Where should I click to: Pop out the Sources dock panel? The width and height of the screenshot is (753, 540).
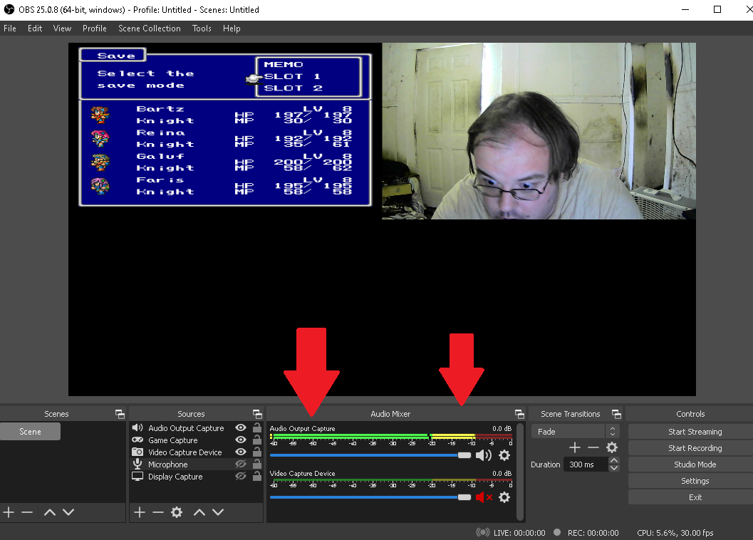(257, 414)
